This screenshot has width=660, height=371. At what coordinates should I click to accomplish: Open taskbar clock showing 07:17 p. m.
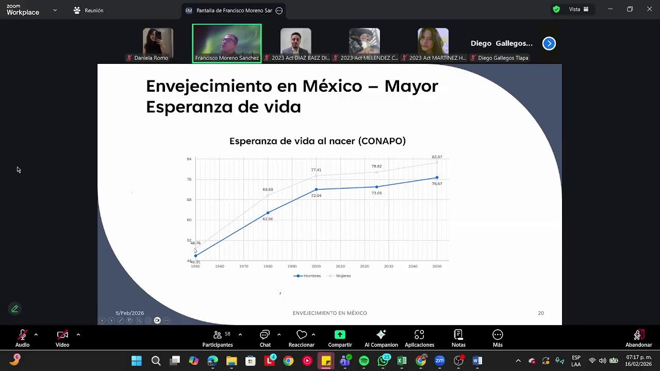[x=638, y=361]
